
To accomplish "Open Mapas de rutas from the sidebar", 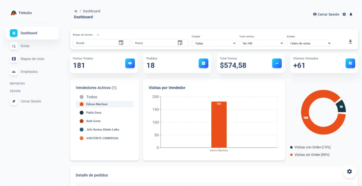I will (x=32, y=59).
